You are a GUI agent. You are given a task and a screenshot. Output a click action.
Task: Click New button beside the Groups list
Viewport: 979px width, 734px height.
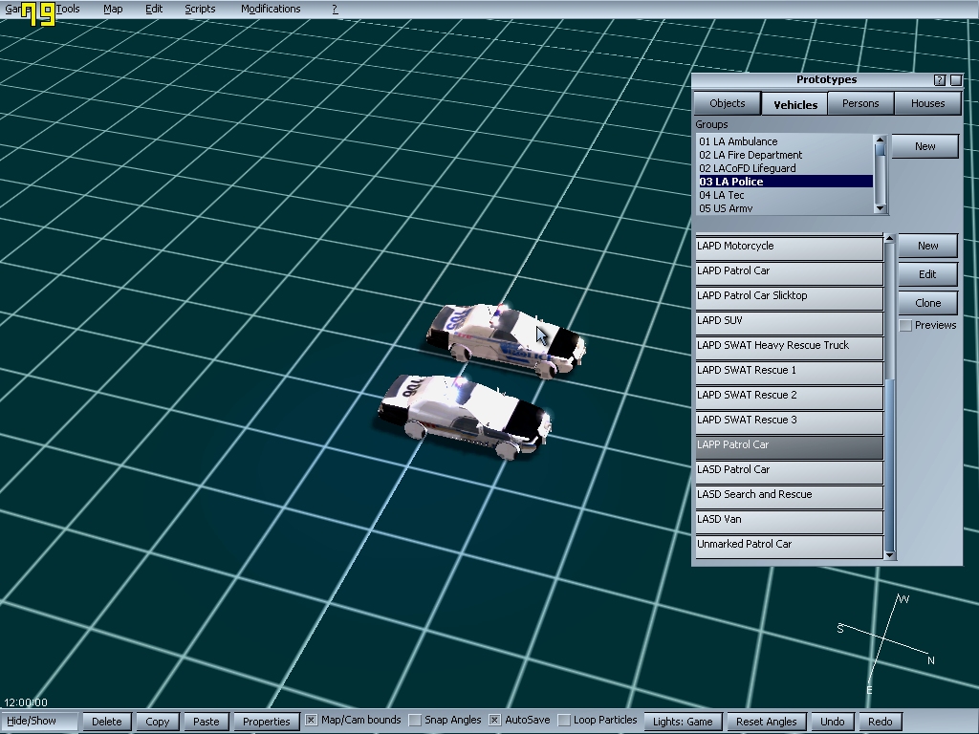[925, 146]
